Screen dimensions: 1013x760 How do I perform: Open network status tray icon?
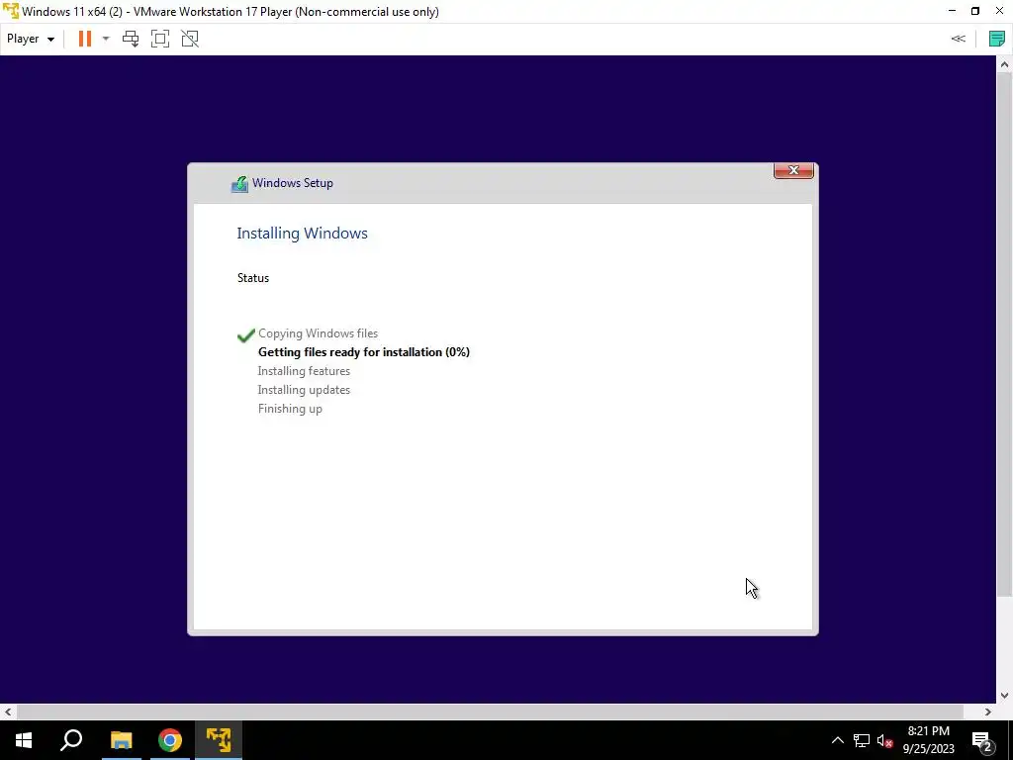pyautogui.click(x=862, y=740)
